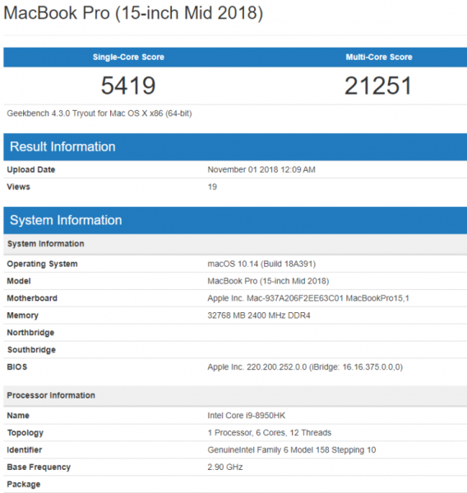The height and width of the screenshot is (493, 467).
Task: Click the Base Frequency label
Action: coord(39,468)
